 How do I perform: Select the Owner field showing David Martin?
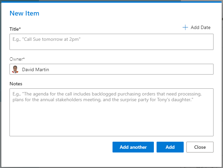pos(111,69)
